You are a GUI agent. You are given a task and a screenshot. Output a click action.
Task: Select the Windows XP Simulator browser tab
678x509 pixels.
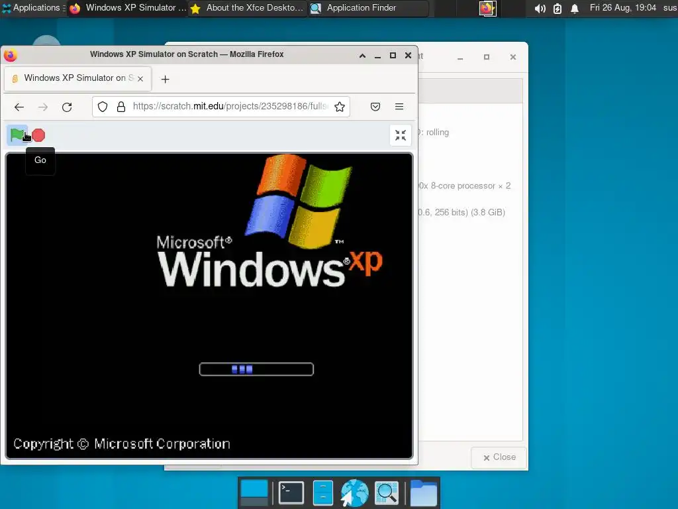click(78, 78)
